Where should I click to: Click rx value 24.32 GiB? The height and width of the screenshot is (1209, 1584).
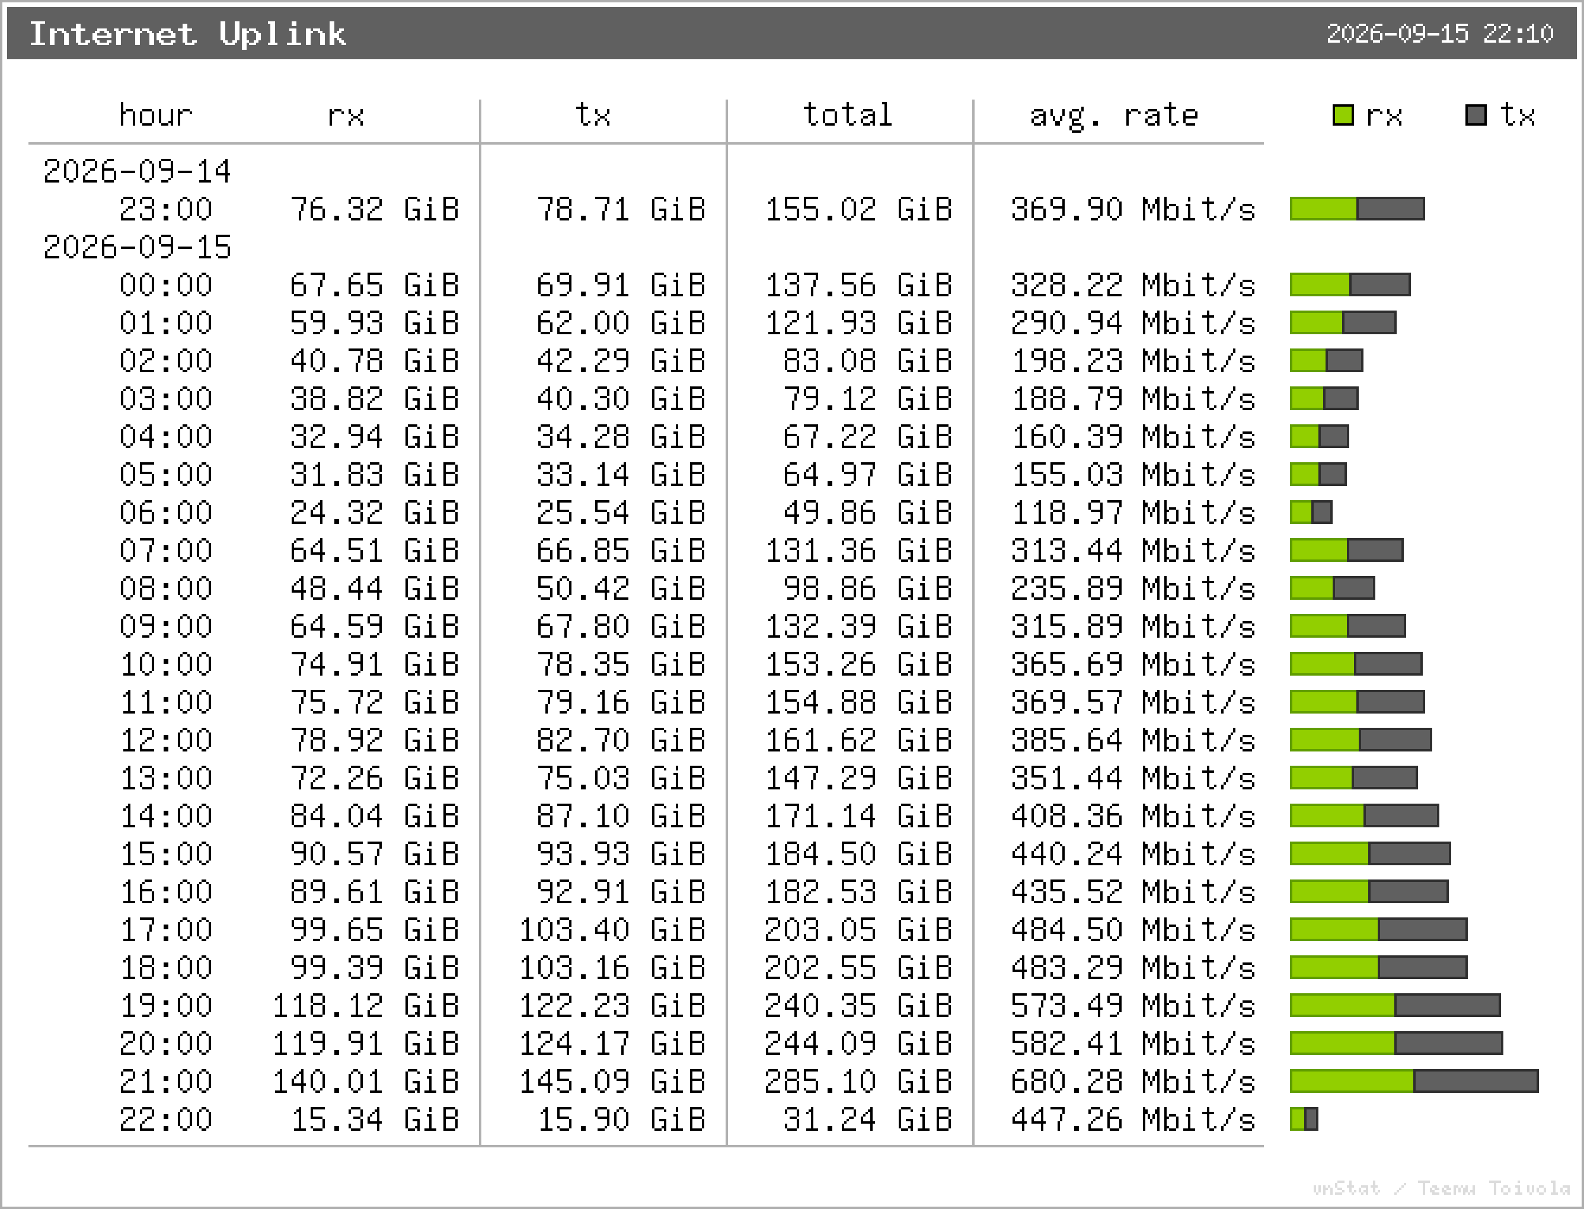click(x=374, y=513)
